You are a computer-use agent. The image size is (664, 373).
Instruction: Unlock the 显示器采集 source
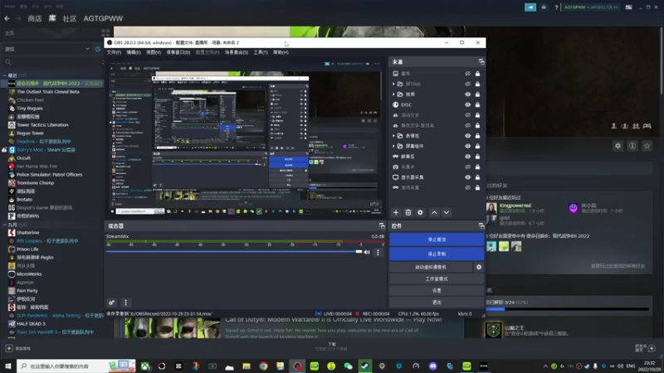(x=477, y=177)
